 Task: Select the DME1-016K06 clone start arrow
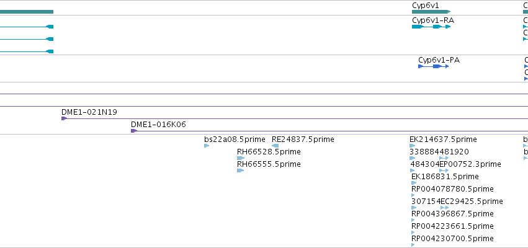tap(133, 131)
